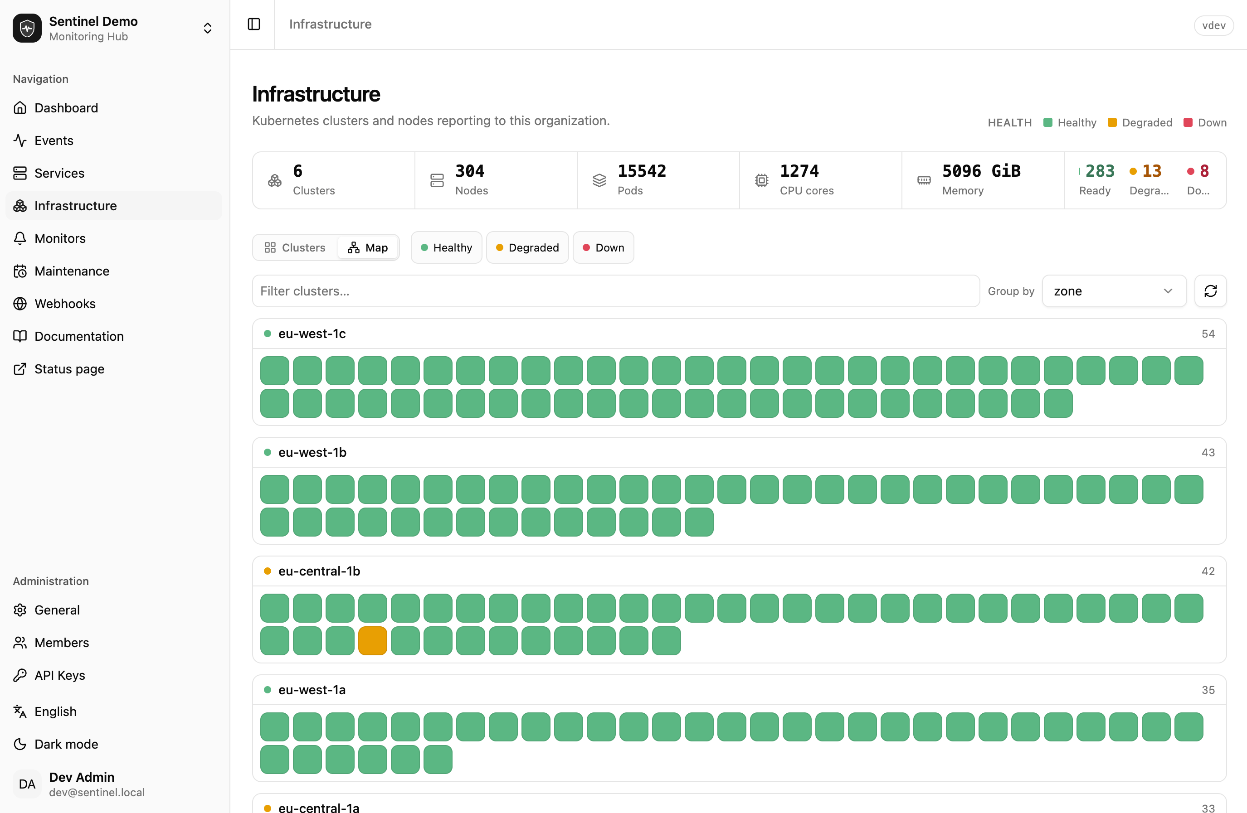1247x813 pixels.
Task: Switch to the Clusters view tab
Action: [x=295, y=247]
